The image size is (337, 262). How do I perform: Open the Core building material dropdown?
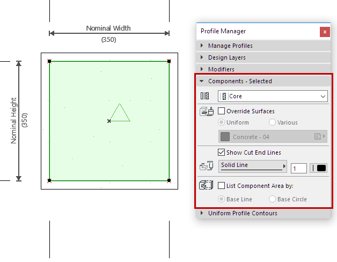(x=273, y=96)
